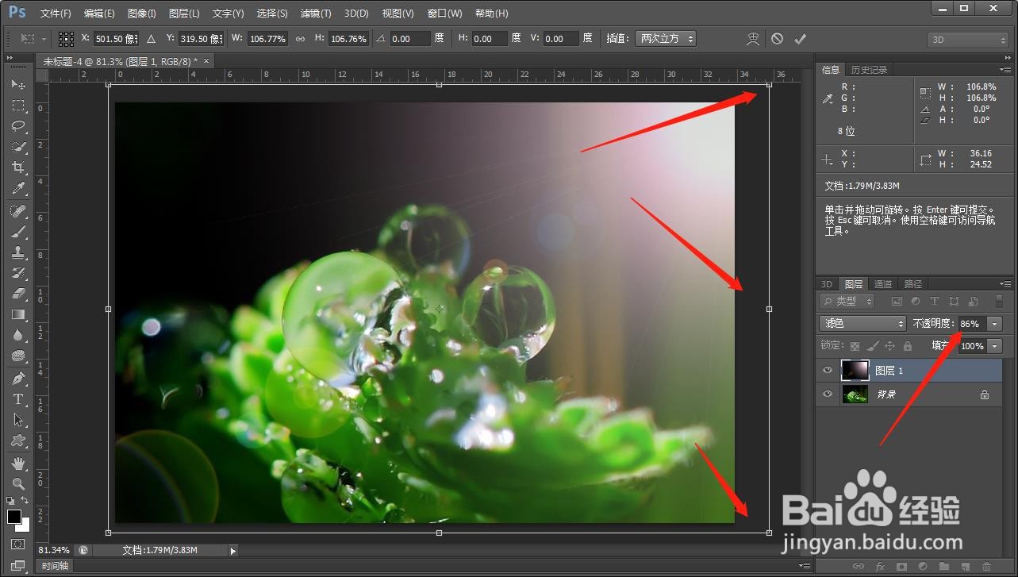
Task: Select the 图层 1 layer thumbnail
Action: coord(855,371)
